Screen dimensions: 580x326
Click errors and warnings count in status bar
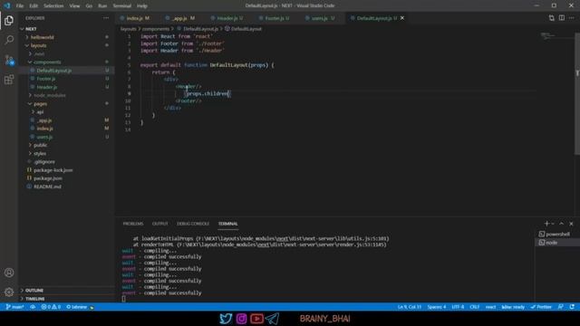51,307
